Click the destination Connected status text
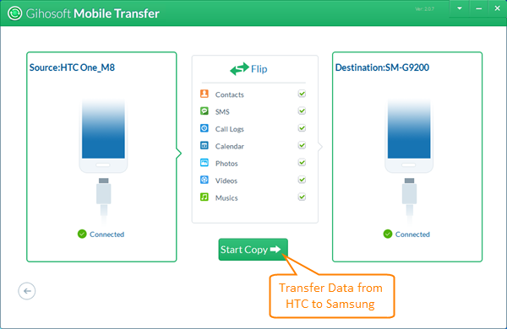507x329 pixels. pos(412,234)
